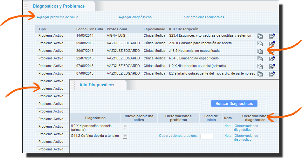Click the copy icon for S23.4 Esguinces row
302x158 pixels.
pos(260,36)
